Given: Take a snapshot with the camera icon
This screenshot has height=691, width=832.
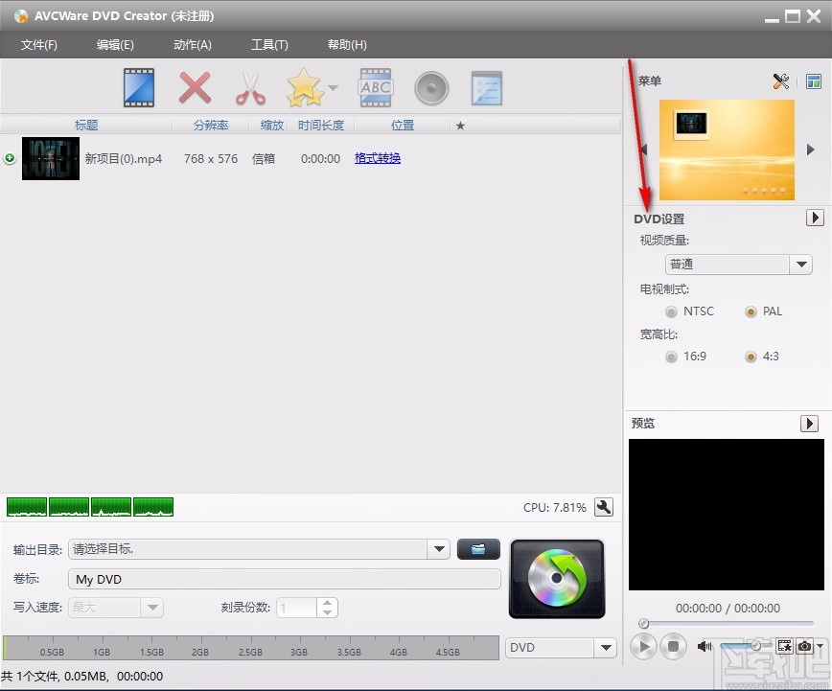Looking at the screenshot, I should click(x=803, y=646).
